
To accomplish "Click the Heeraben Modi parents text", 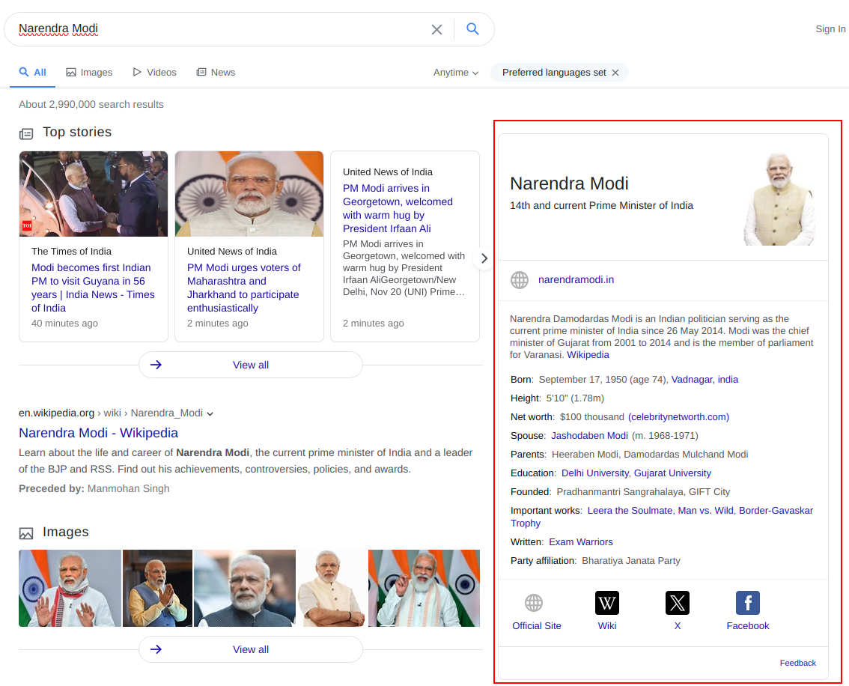I will coord(585,455).
